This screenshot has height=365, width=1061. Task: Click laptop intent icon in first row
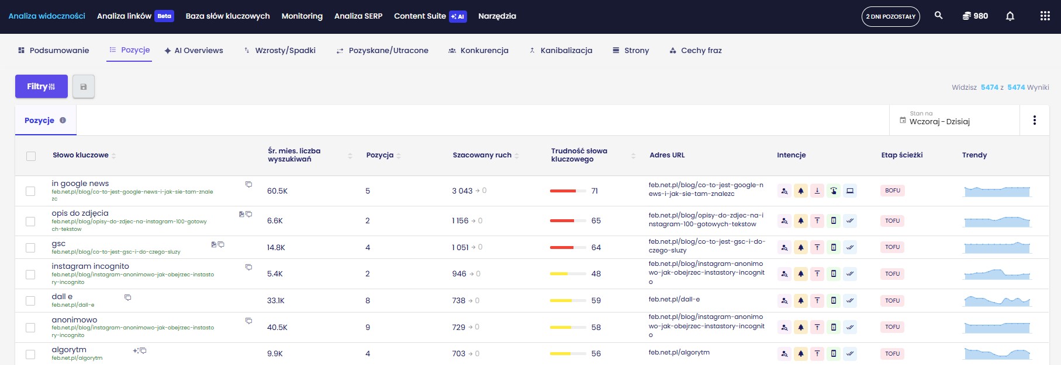tap(850, 191)
